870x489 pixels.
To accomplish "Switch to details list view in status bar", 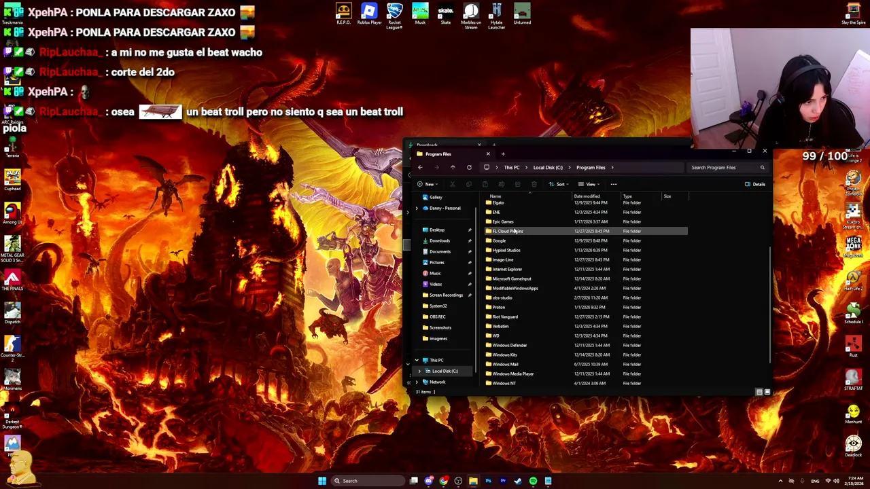I will 759,392.
